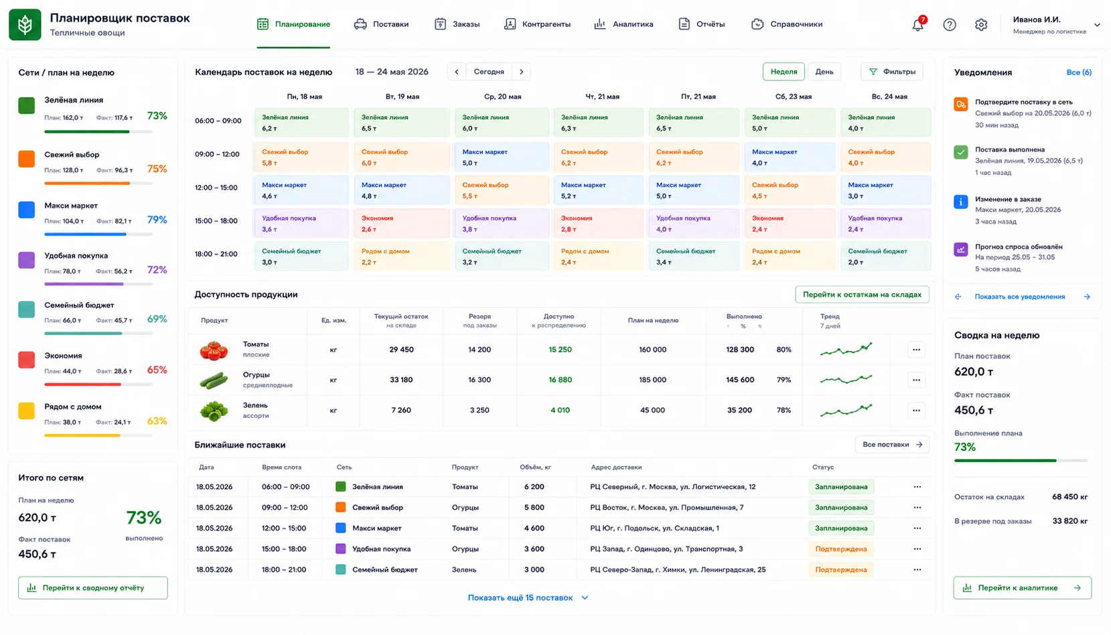Open the Фильтры dropdown
1111x635 pixels.
(892, 72)
